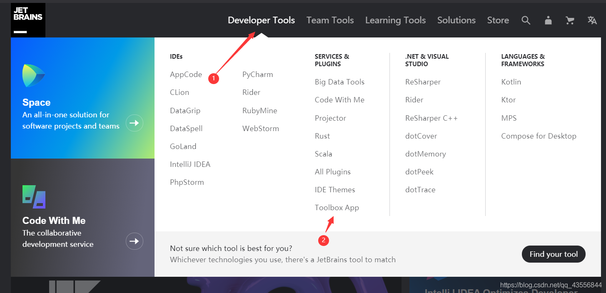
Task: Open the Rider link under IDEs
Action: [x=251, y=92]
